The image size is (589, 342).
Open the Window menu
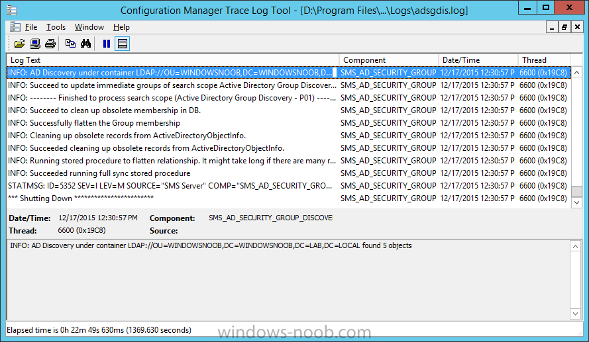coord(89,27)
